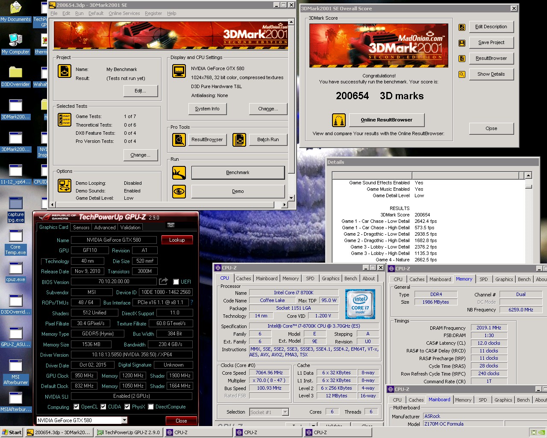The image size is (547, 438).
Task: Open the File menu in 3DMark2001
Action: coord(54,13)
